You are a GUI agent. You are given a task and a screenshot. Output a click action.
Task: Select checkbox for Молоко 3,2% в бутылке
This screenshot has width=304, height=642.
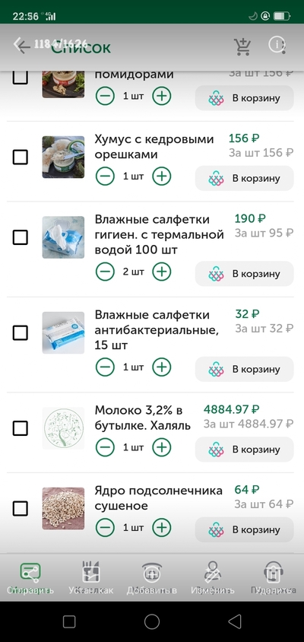click(21, 428)
